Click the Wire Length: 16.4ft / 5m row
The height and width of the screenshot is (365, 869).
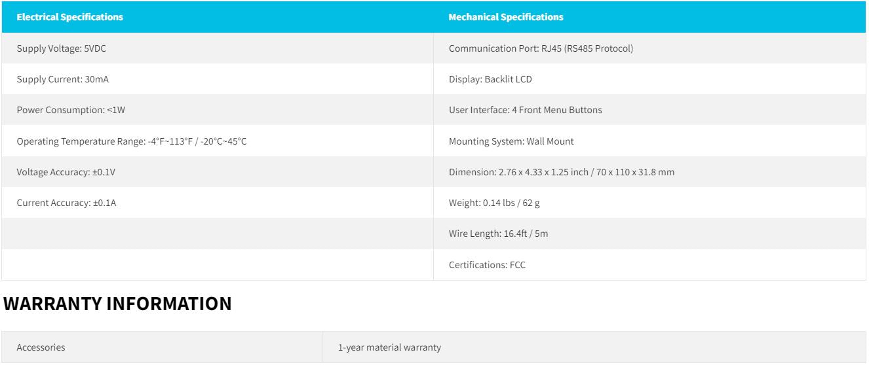[649, 234]
